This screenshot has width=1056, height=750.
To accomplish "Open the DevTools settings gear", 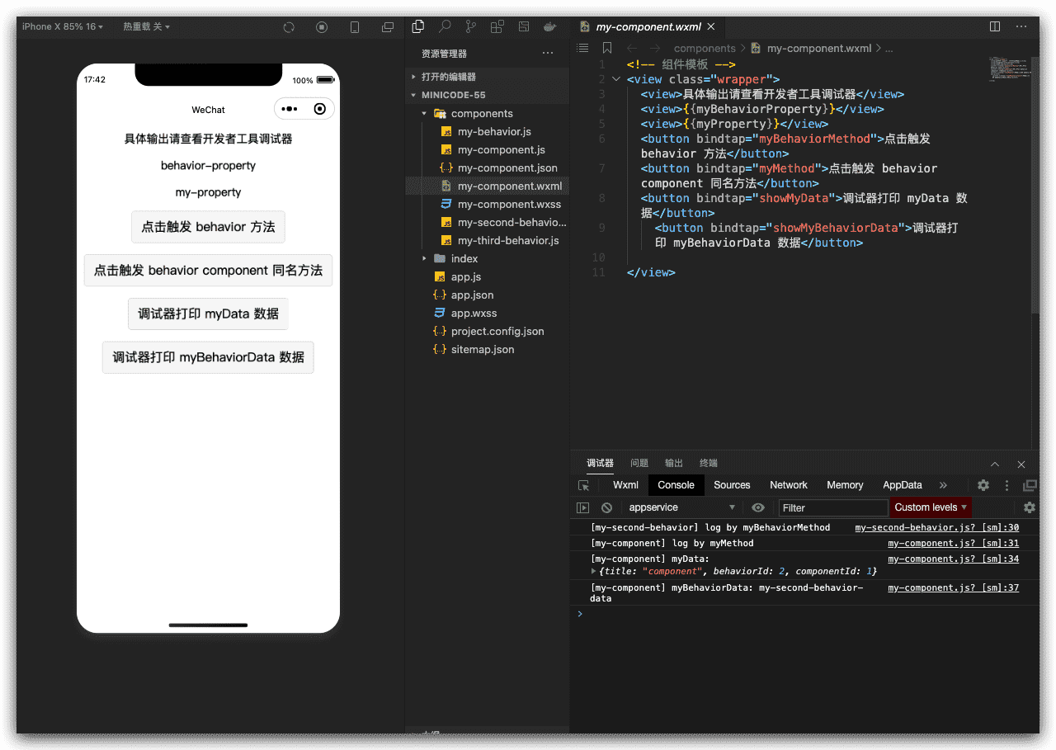I will pyautogui.click(x=983, y=485).
